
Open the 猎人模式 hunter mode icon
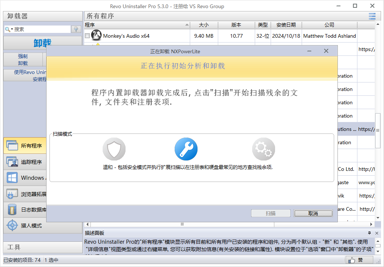(x=12, y=225)
